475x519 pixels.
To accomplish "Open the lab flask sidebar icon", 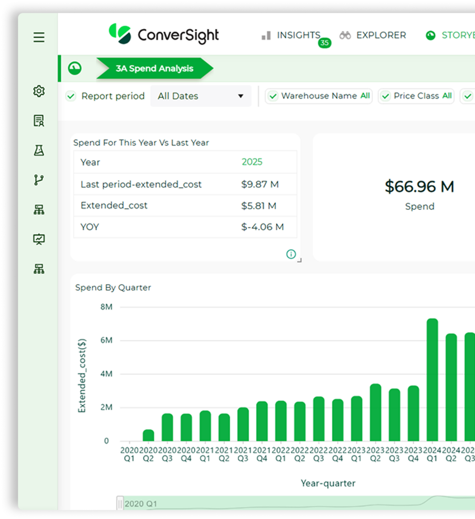I will [39, 150].
